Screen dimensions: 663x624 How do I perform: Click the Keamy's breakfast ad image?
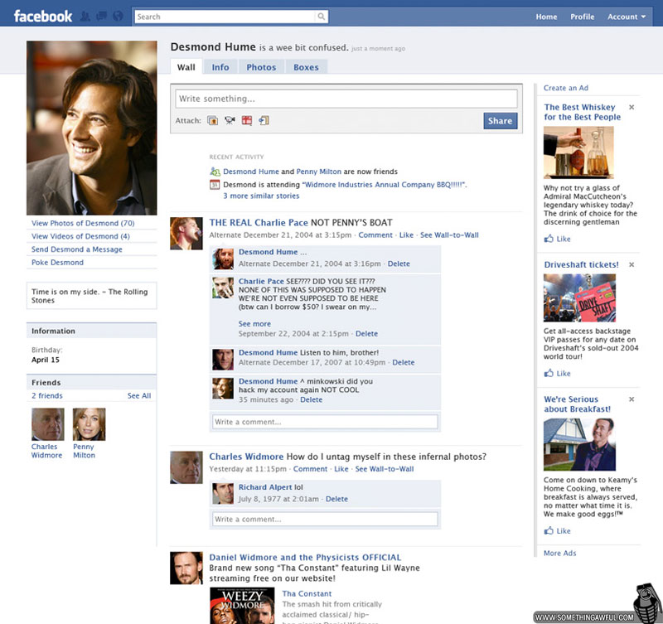pos(579,444)
